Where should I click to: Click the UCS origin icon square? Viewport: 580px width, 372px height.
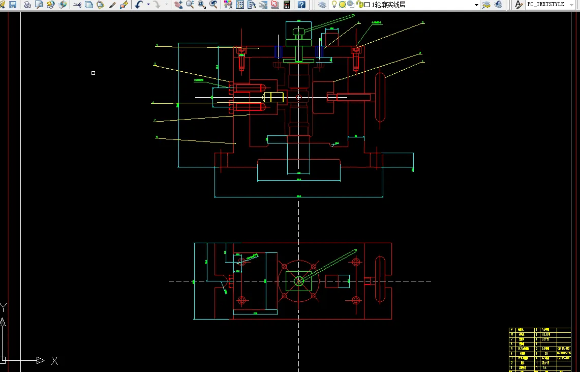pos(3,359)
